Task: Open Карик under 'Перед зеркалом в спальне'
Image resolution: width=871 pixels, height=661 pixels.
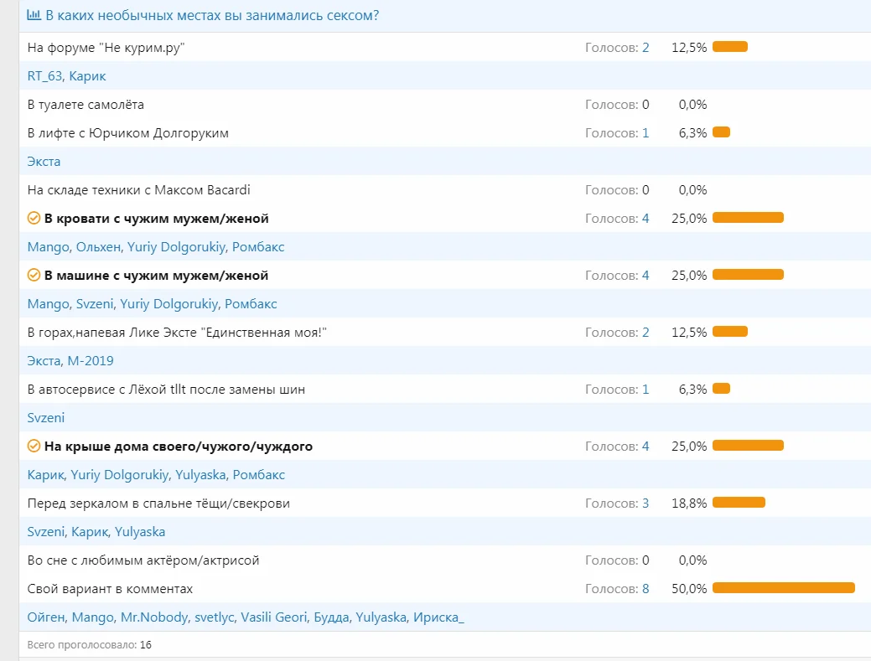Action: coord(90,532)
